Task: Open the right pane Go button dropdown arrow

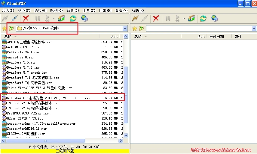Action: click(184, 18)
